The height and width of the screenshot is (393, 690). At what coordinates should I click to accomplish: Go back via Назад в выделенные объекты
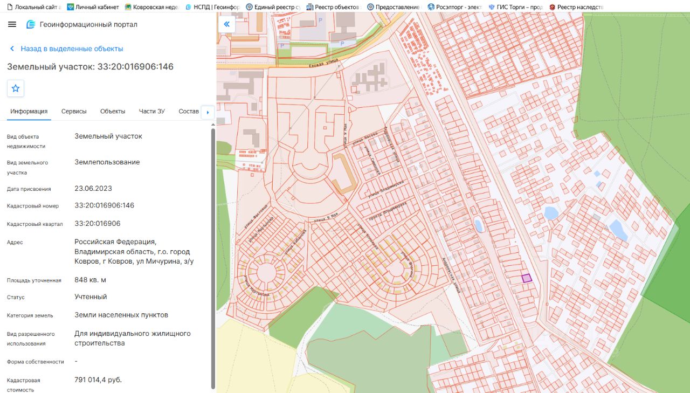(x=72, y=49)
